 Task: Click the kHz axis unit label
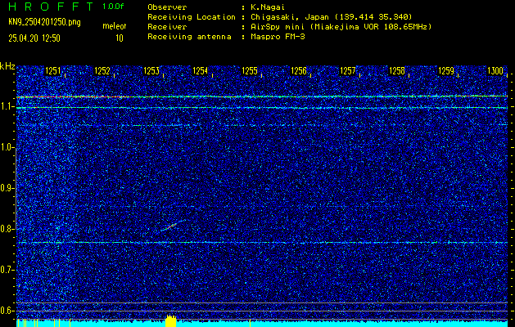coord(7,66)
